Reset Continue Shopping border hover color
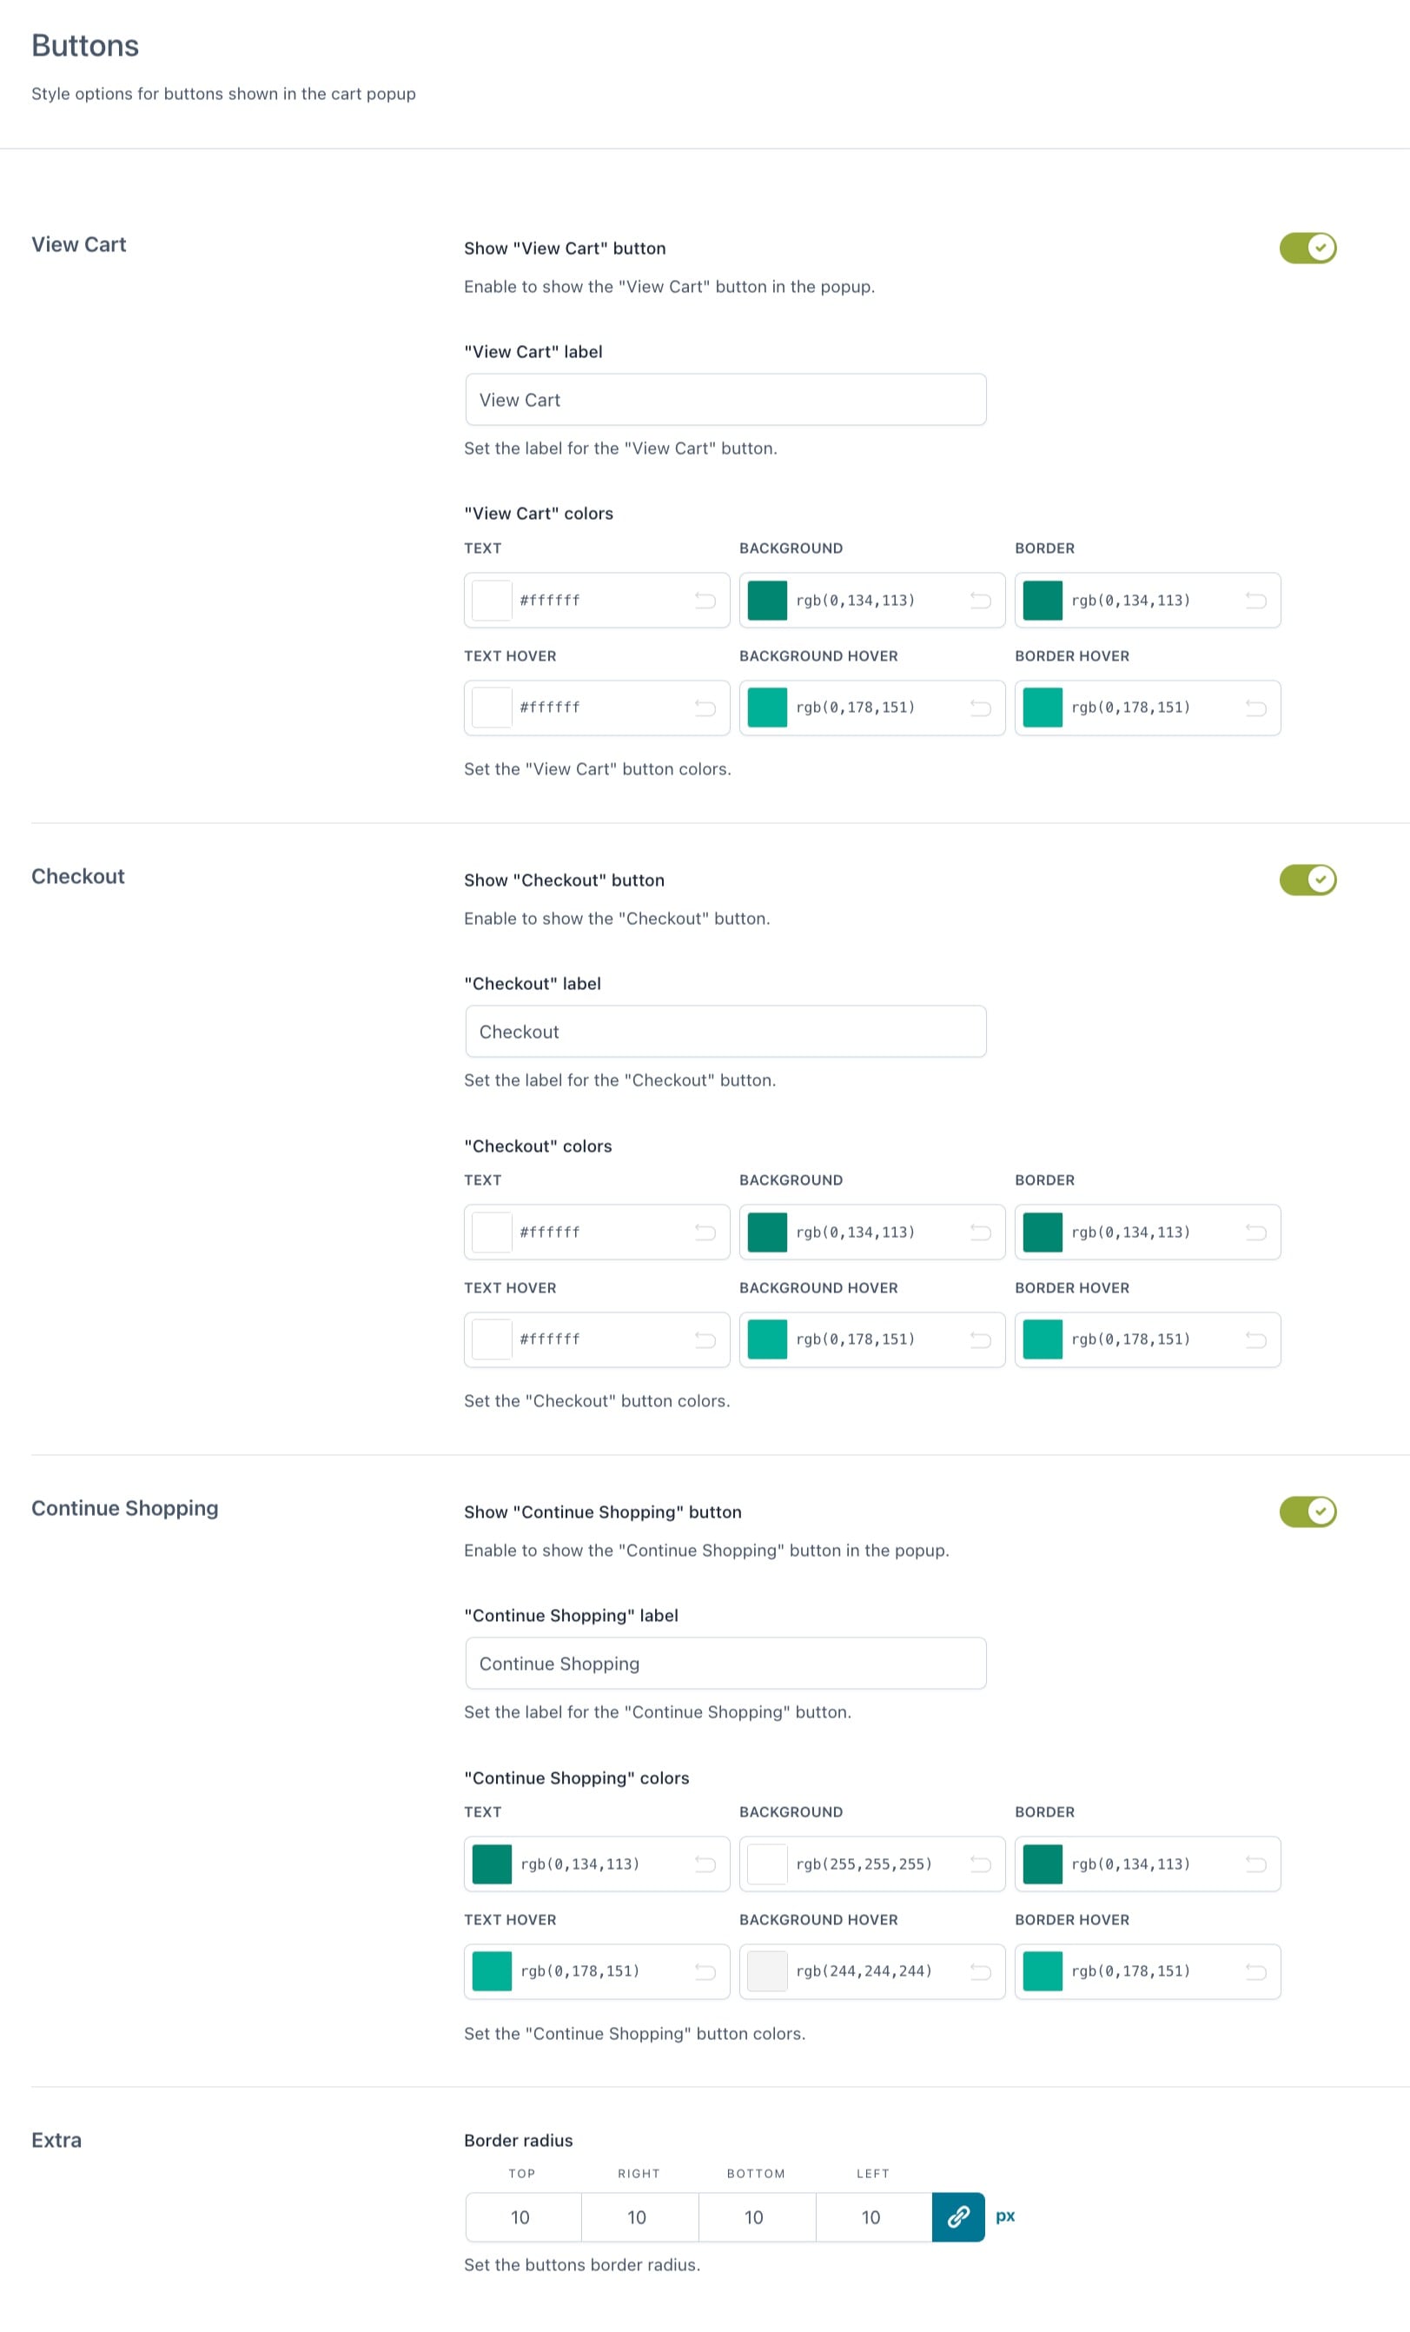 tap(1254, 1971)
